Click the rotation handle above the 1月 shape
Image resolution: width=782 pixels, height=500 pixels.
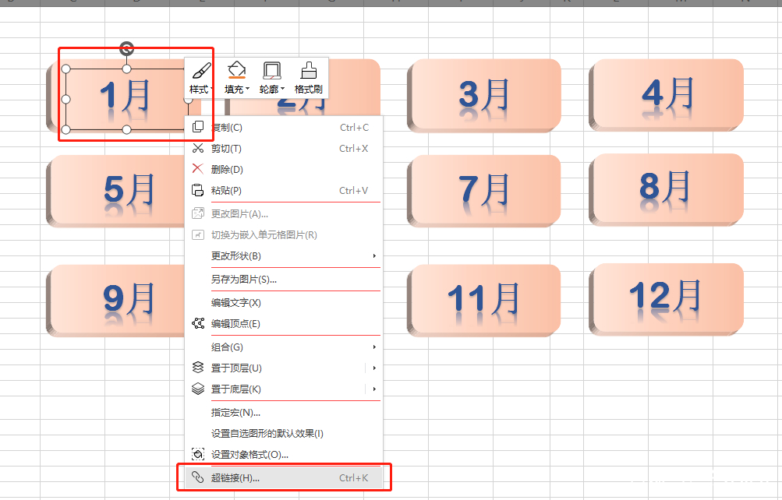126,48
